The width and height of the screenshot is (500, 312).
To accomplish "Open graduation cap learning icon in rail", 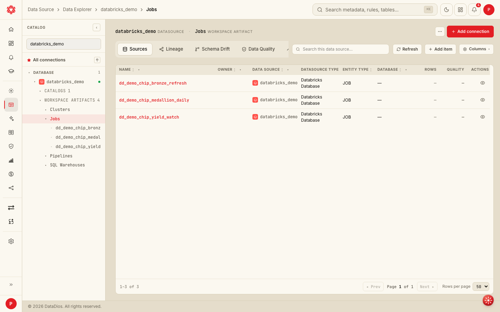I will [x=11, y=71].
